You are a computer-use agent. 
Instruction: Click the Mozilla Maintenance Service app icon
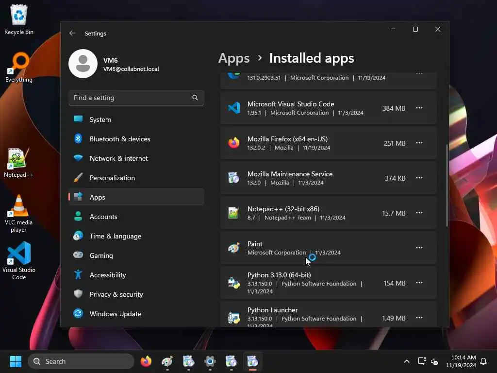click(x=234, y=178)
